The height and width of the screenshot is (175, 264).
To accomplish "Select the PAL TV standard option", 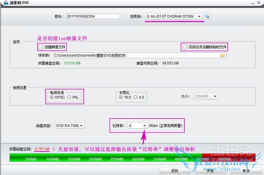I will pos(69,97).
